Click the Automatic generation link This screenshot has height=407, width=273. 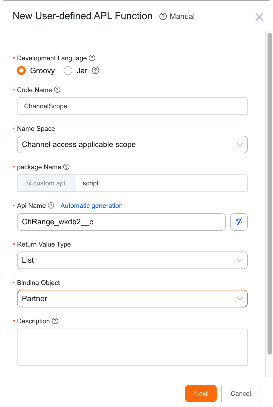tap(92, 206)
